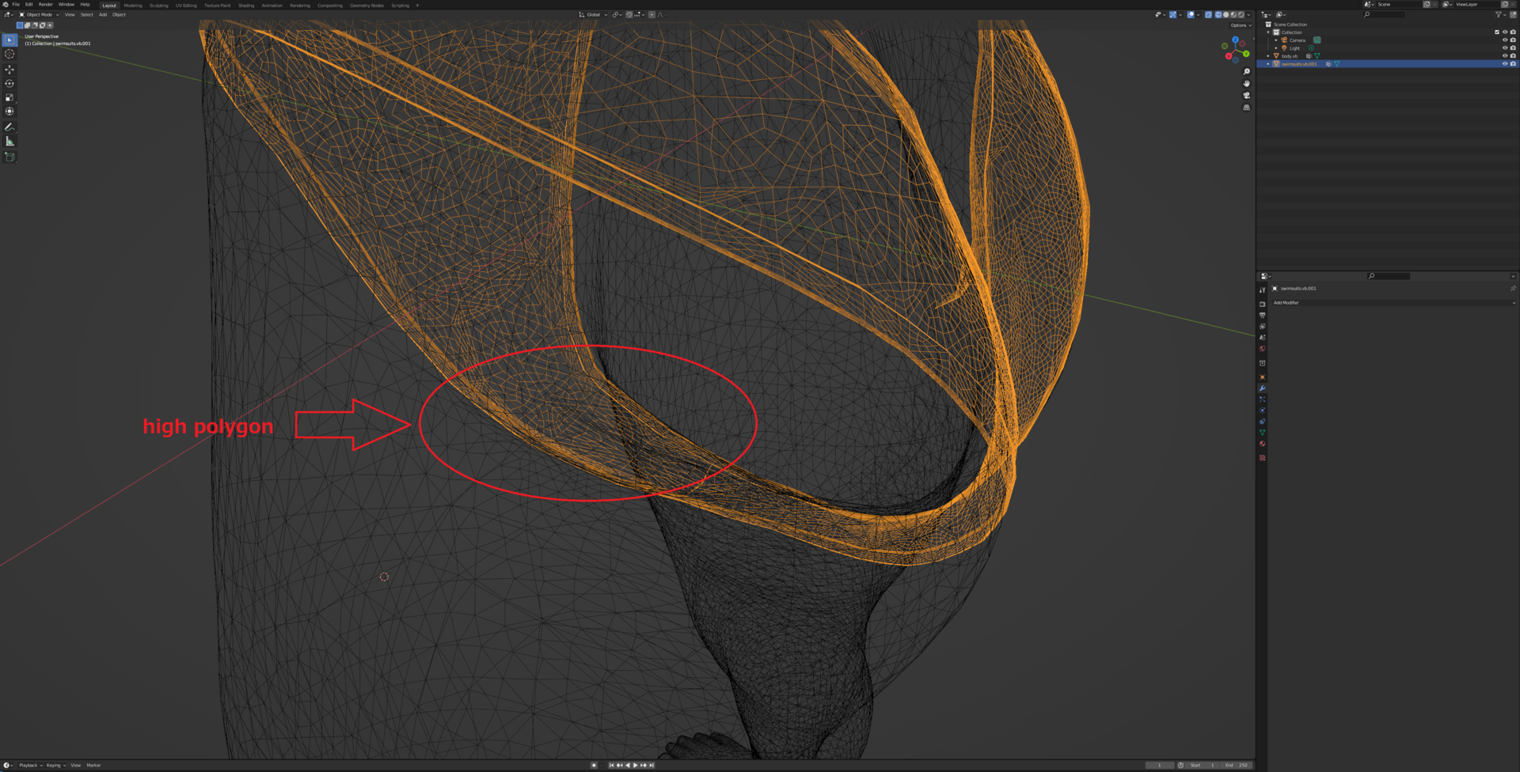This screenshot has height=772, width=1520.
Task: Expand the swimsuits.vb.001 tree item
Action: click(x=1268, y=64)
